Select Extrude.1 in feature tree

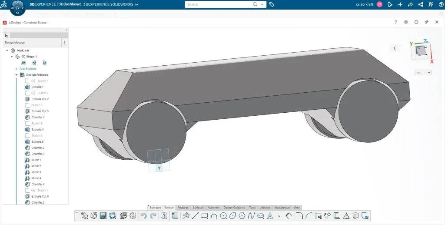(x=37, y=87)
